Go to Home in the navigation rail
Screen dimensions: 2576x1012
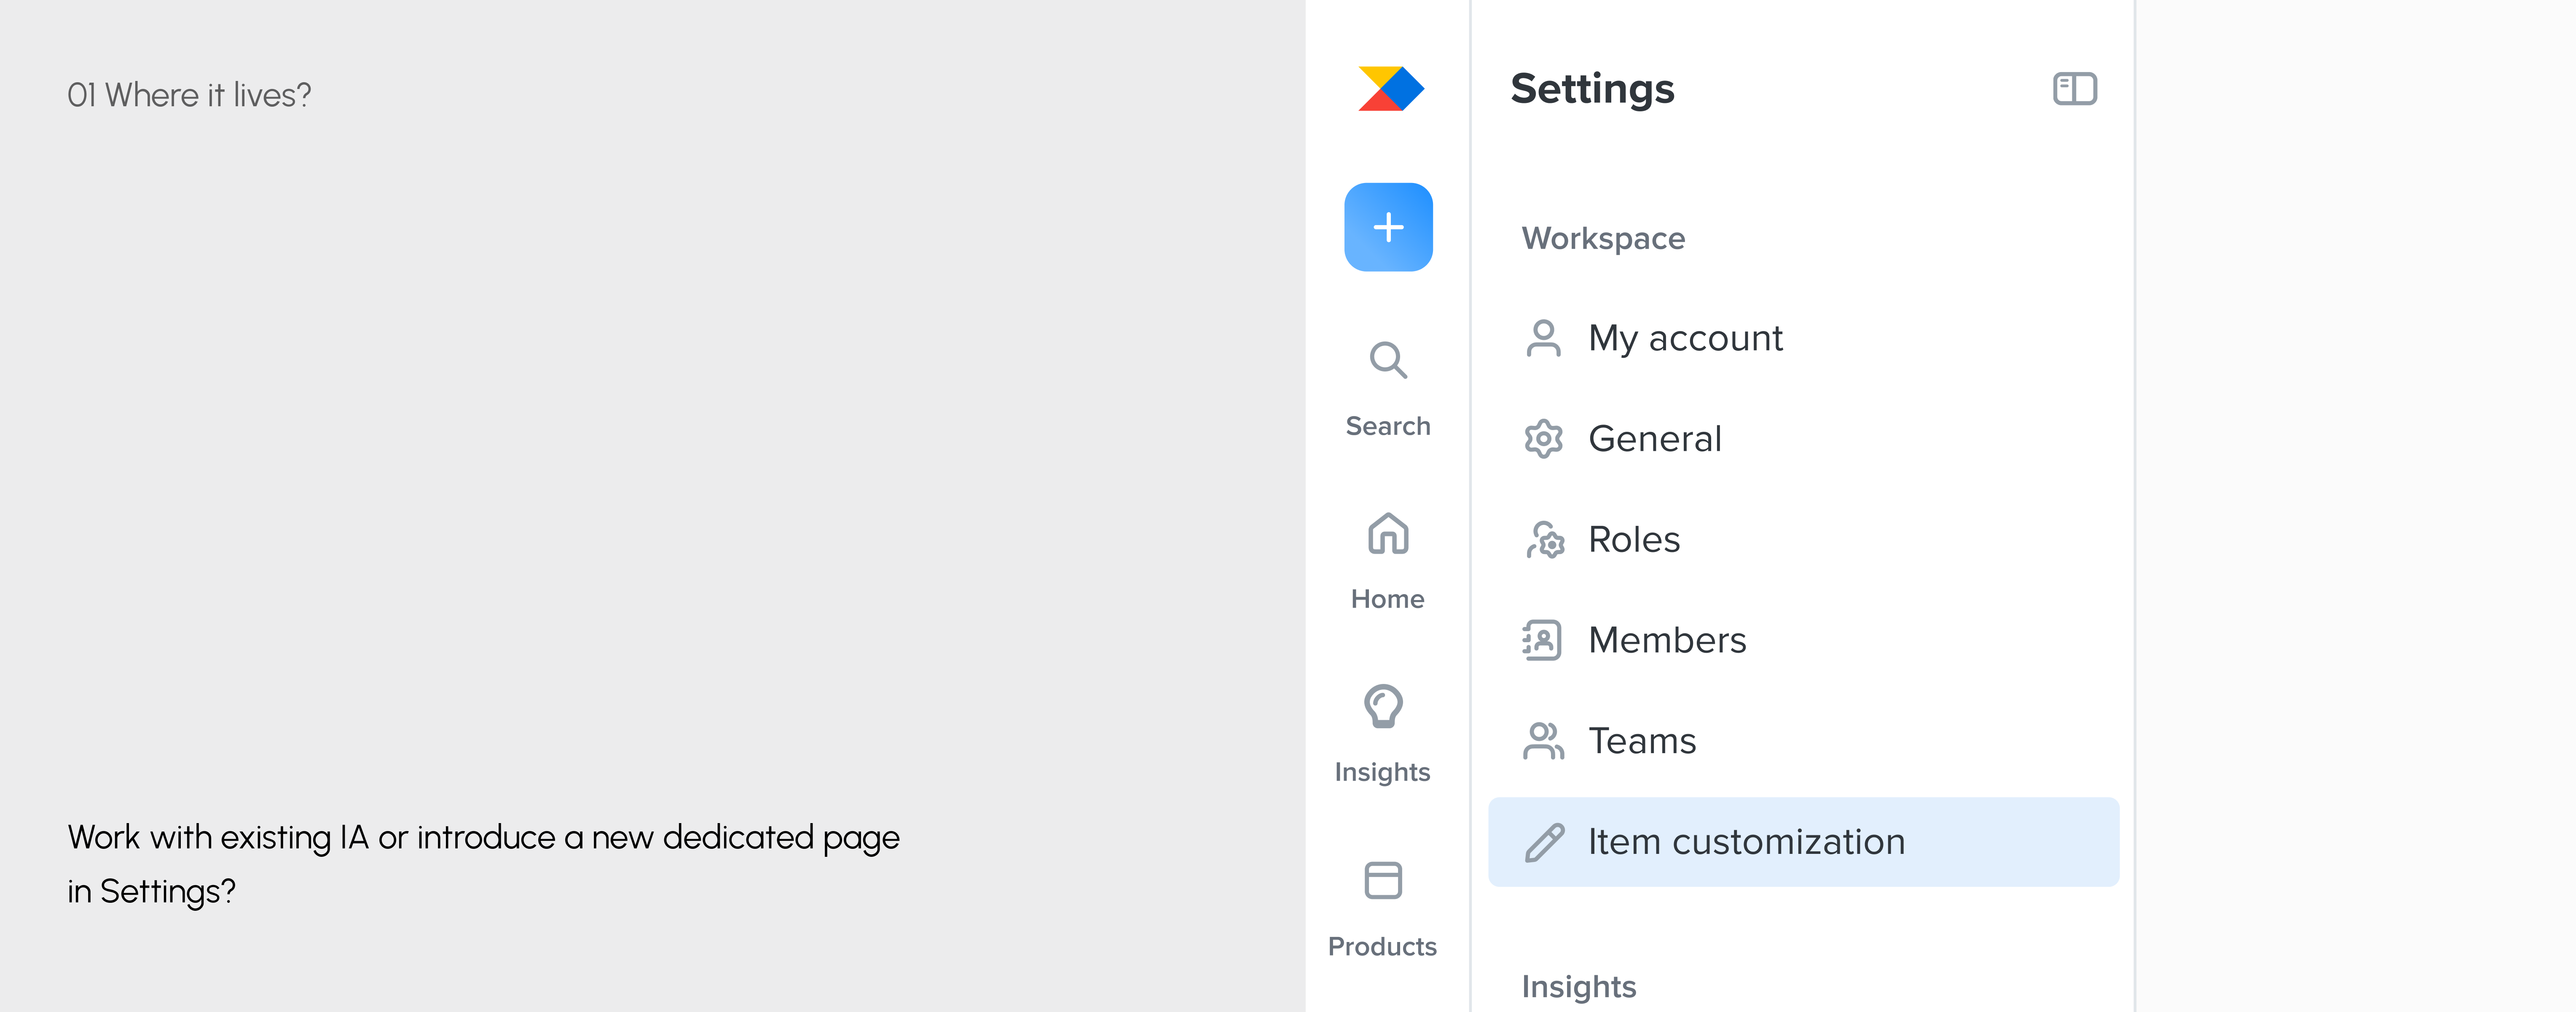click(1388, 561)
